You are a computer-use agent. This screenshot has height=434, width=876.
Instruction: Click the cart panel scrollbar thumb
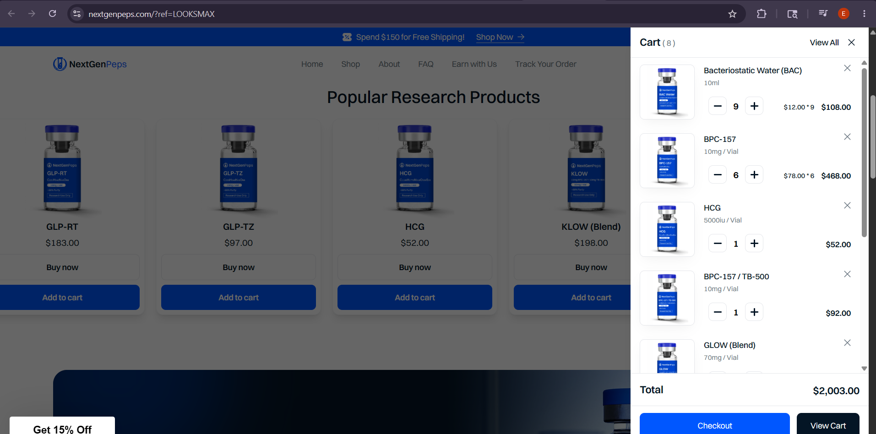point(864,152)
